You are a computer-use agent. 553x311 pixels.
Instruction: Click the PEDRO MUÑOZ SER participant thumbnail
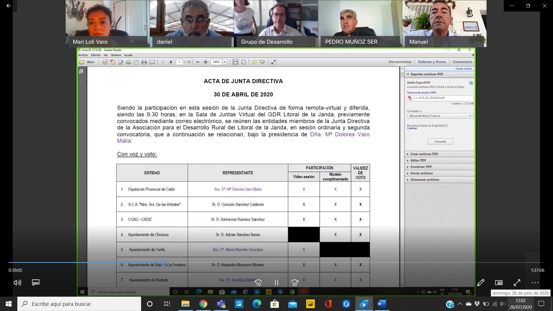[x=360, y=24]
